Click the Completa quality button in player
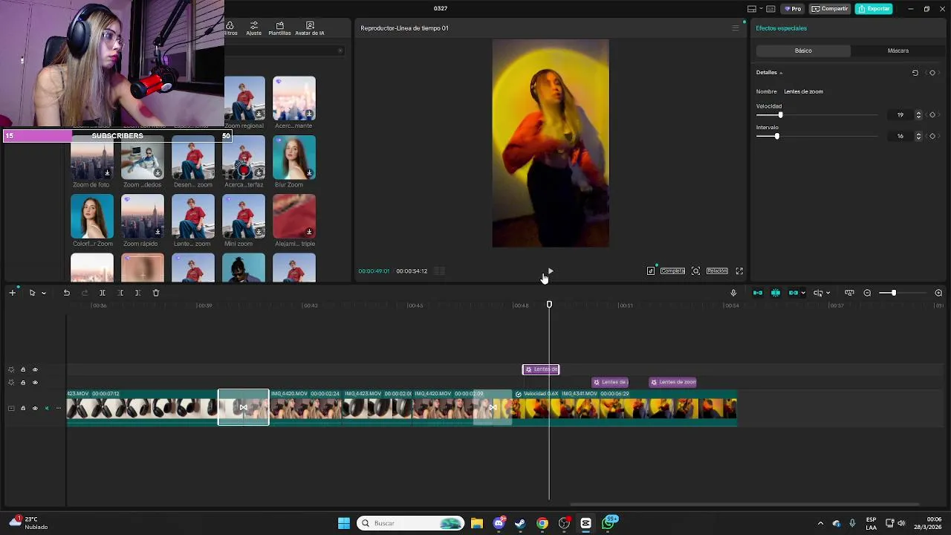 [672, 271]
